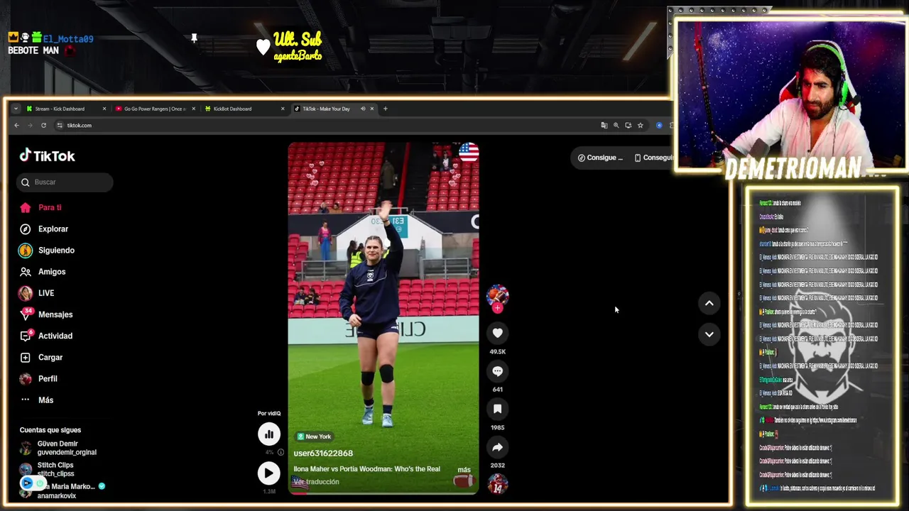
Task: Open the Cargar upload page
Action: coord(41,357)
